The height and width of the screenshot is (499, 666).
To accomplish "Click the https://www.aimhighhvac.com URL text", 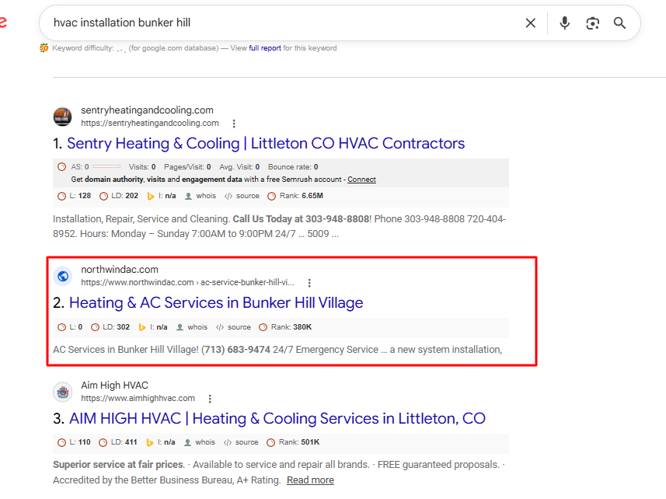I will [x=138, y=399].
